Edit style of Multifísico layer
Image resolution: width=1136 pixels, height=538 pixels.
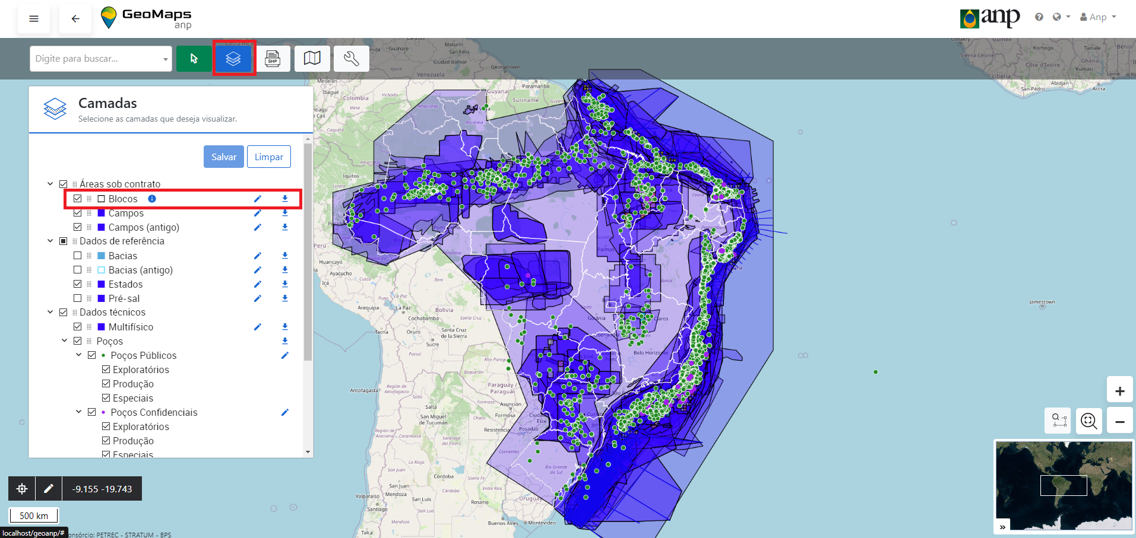[257, 327]
